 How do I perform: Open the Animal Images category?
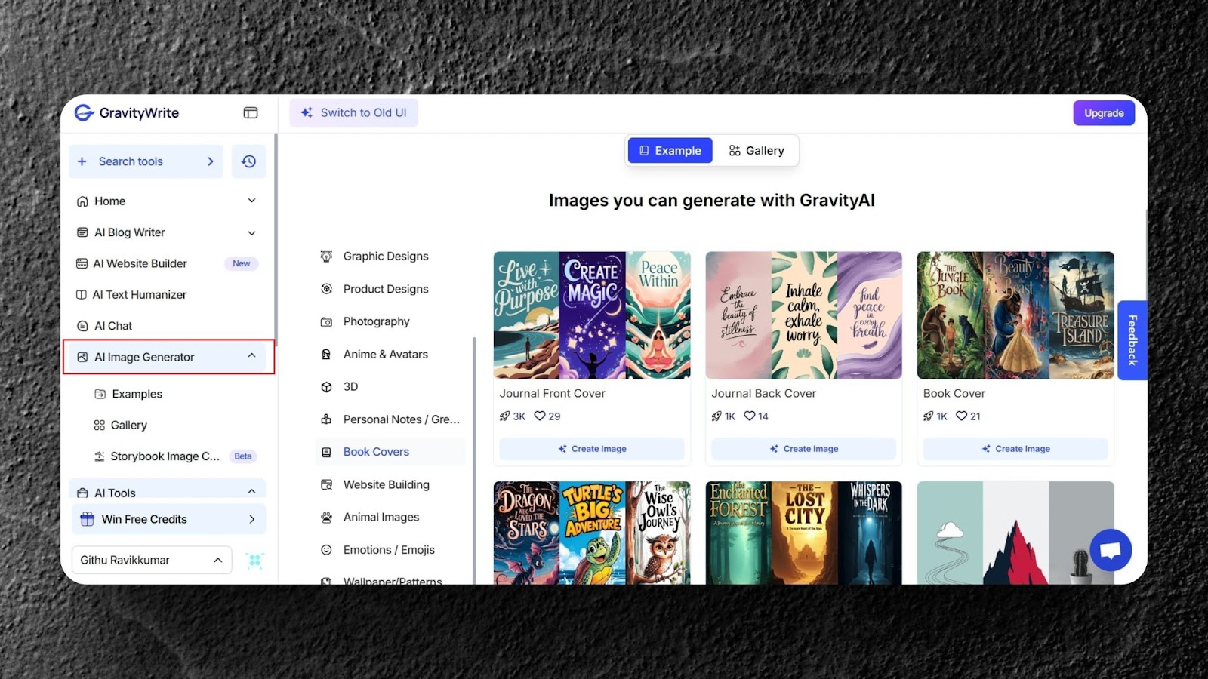381,518
